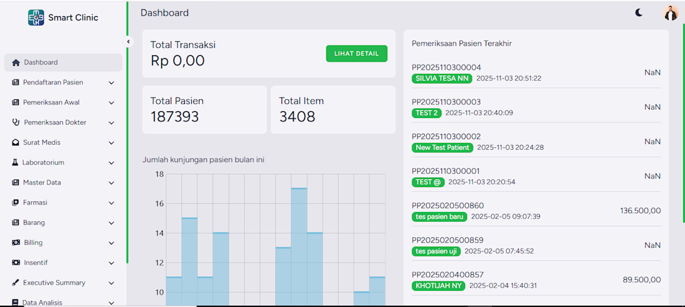Select examination ID PP2025110300001
Viewport: 685px width, 307px height.
click(446, 171)
